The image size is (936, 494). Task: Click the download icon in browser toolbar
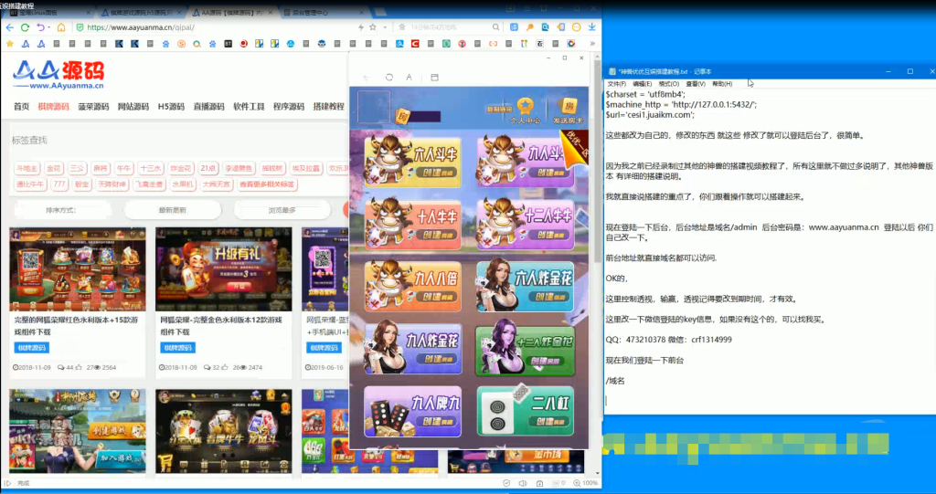click(592, 27)
